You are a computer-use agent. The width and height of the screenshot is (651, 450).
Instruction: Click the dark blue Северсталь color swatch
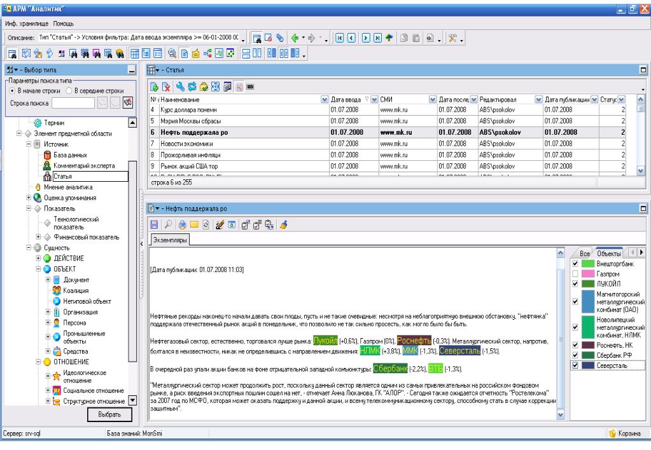[588, 366]
